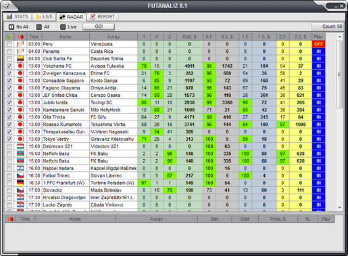This screenshot has height=256, width=348.
Task: Click the 0.5, $ column header
Action: click(227, 37)
